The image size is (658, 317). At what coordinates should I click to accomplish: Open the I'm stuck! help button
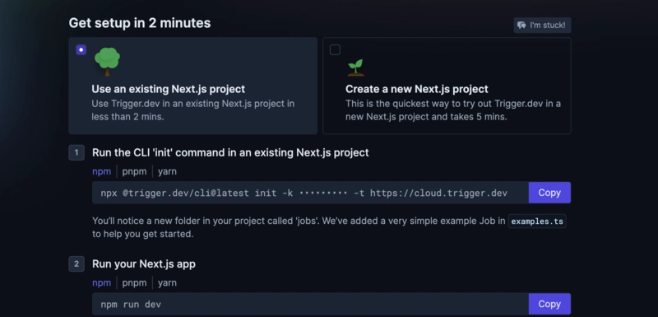542,26
